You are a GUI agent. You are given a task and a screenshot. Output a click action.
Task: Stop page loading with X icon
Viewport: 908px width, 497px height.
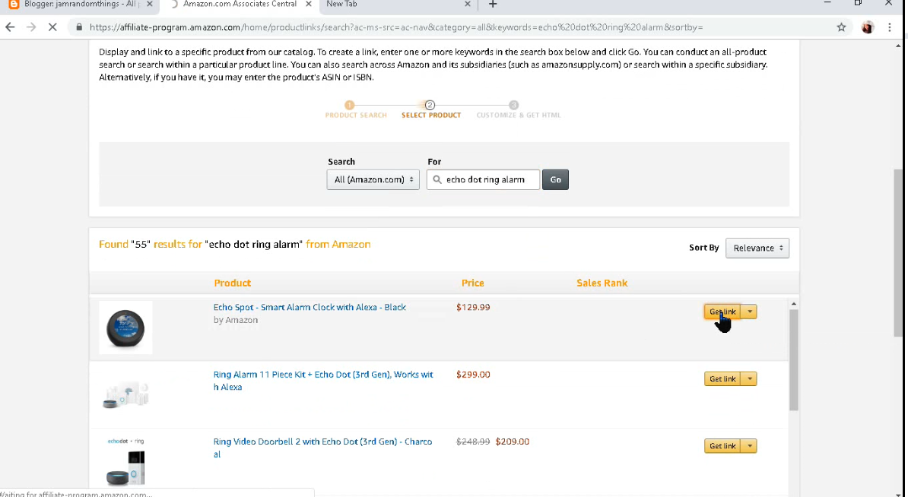click(52, 27)
